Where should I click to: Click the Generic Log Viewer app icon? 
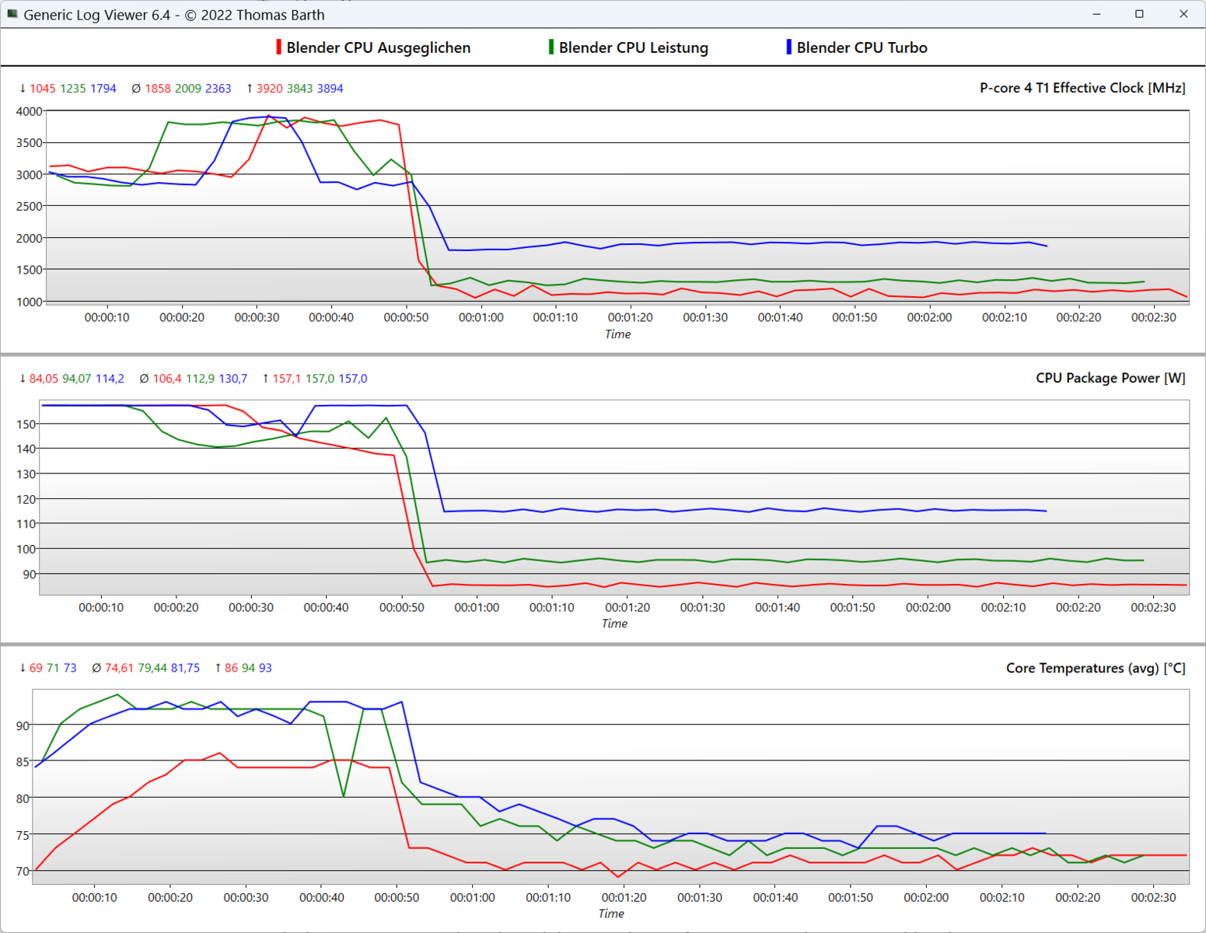tap(12, 14)
